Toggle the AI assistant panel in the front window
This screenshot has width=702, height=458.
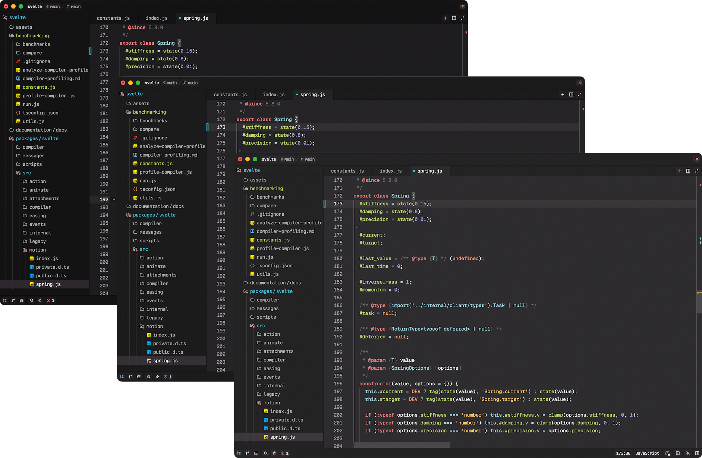pos(688,453)
